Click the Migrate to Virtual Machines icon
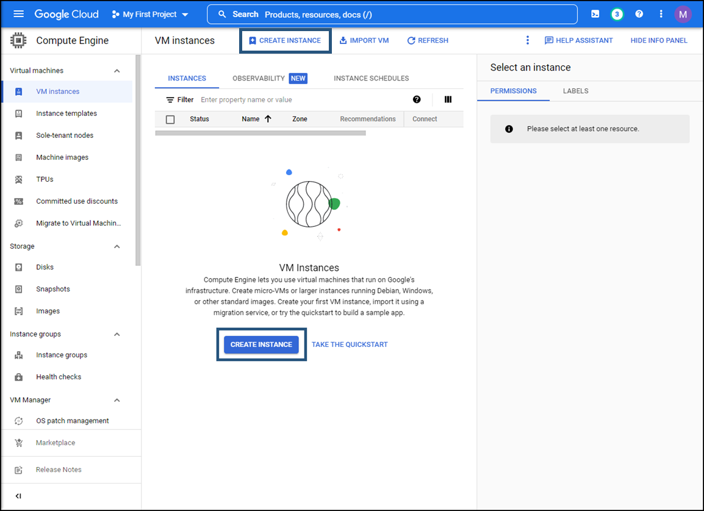704x511 pixels. (18, 223)
